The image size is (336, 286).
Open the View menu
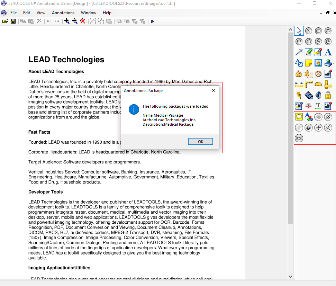pos(41,13)
